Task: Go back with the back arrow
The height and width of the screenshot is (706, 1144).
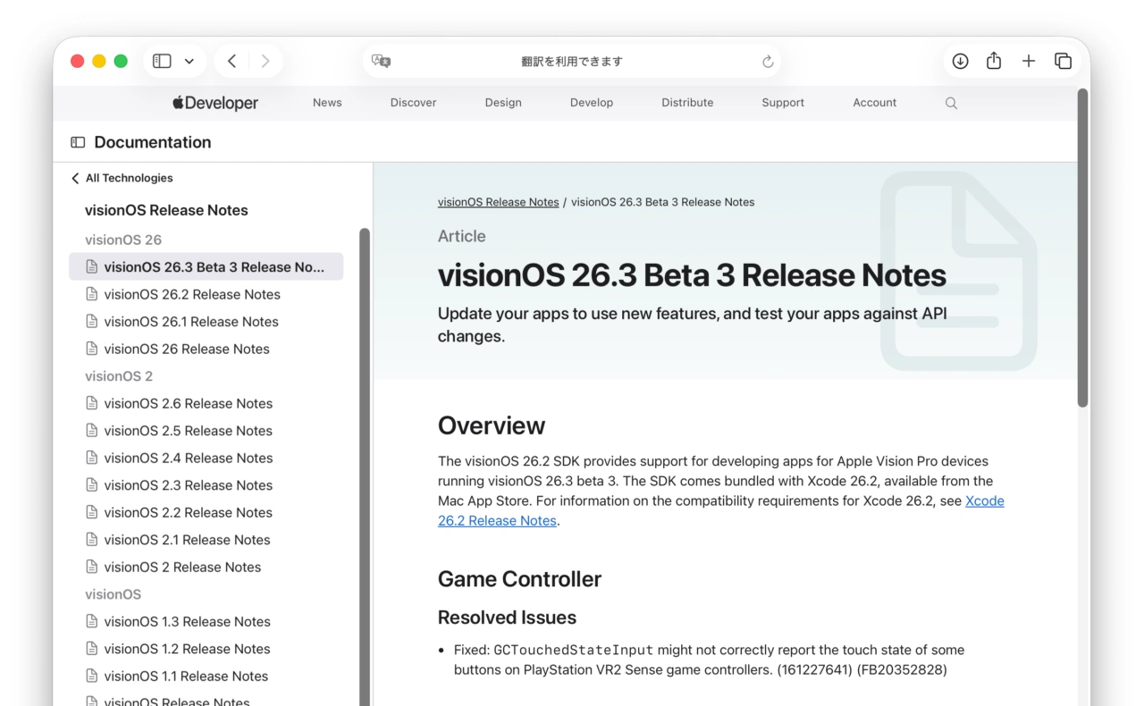Action: [x=231, y=61]
